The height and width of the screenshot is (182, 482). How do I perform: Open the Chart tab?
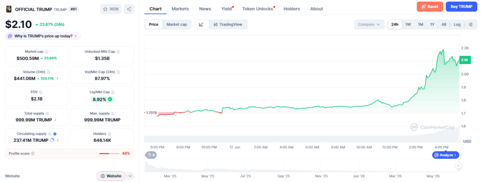pos(155,9)
